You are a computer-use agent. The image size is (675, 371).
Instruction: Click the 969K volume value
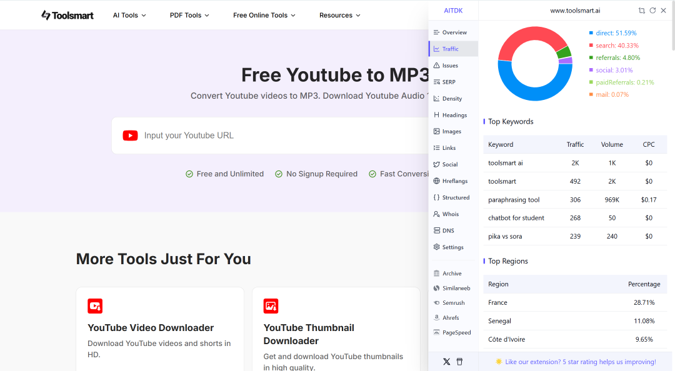click(612, 200)
